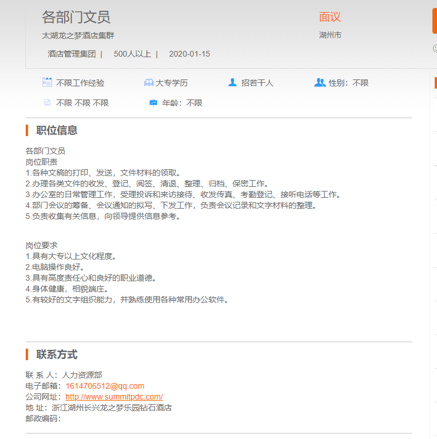Click the book icon next to 大专学历

tap(149, 83)
